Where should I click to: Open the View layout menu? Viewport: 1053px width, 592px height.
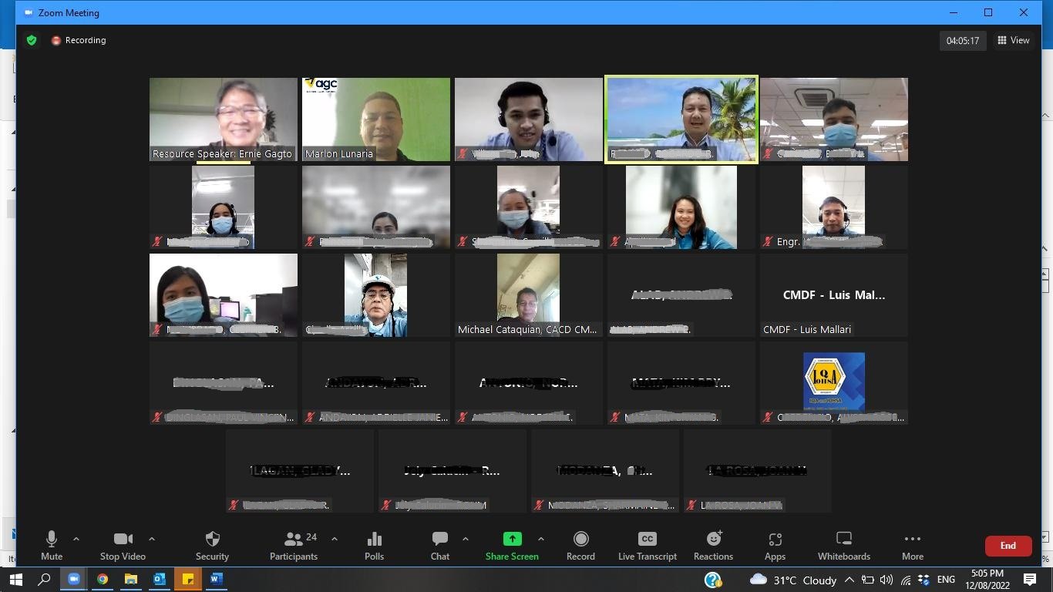pyautogui.click(x=1014, y=40)
